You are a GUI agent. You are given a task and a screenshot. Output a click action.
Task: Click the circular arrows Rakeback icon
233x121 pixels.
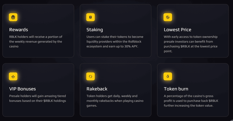pos(90,76)
